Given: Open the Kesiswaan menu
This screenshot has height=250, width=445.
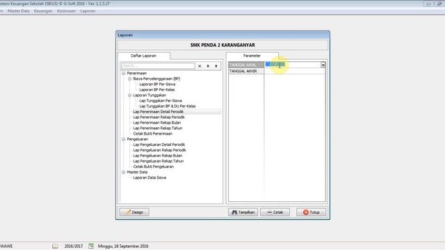Looking at the screenshot, I should 66,11.
